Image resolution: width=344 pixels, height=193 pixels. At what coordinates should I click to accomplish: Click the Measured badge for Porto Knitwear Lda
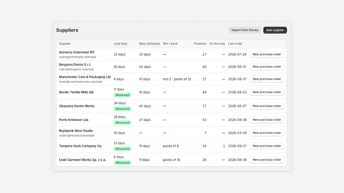pos(123,123)
